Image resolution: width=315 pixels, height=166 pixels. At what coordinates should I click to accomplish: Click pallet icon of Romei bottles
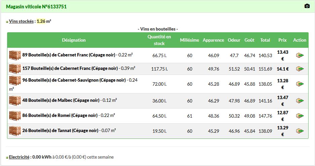[x=15, y=116]
